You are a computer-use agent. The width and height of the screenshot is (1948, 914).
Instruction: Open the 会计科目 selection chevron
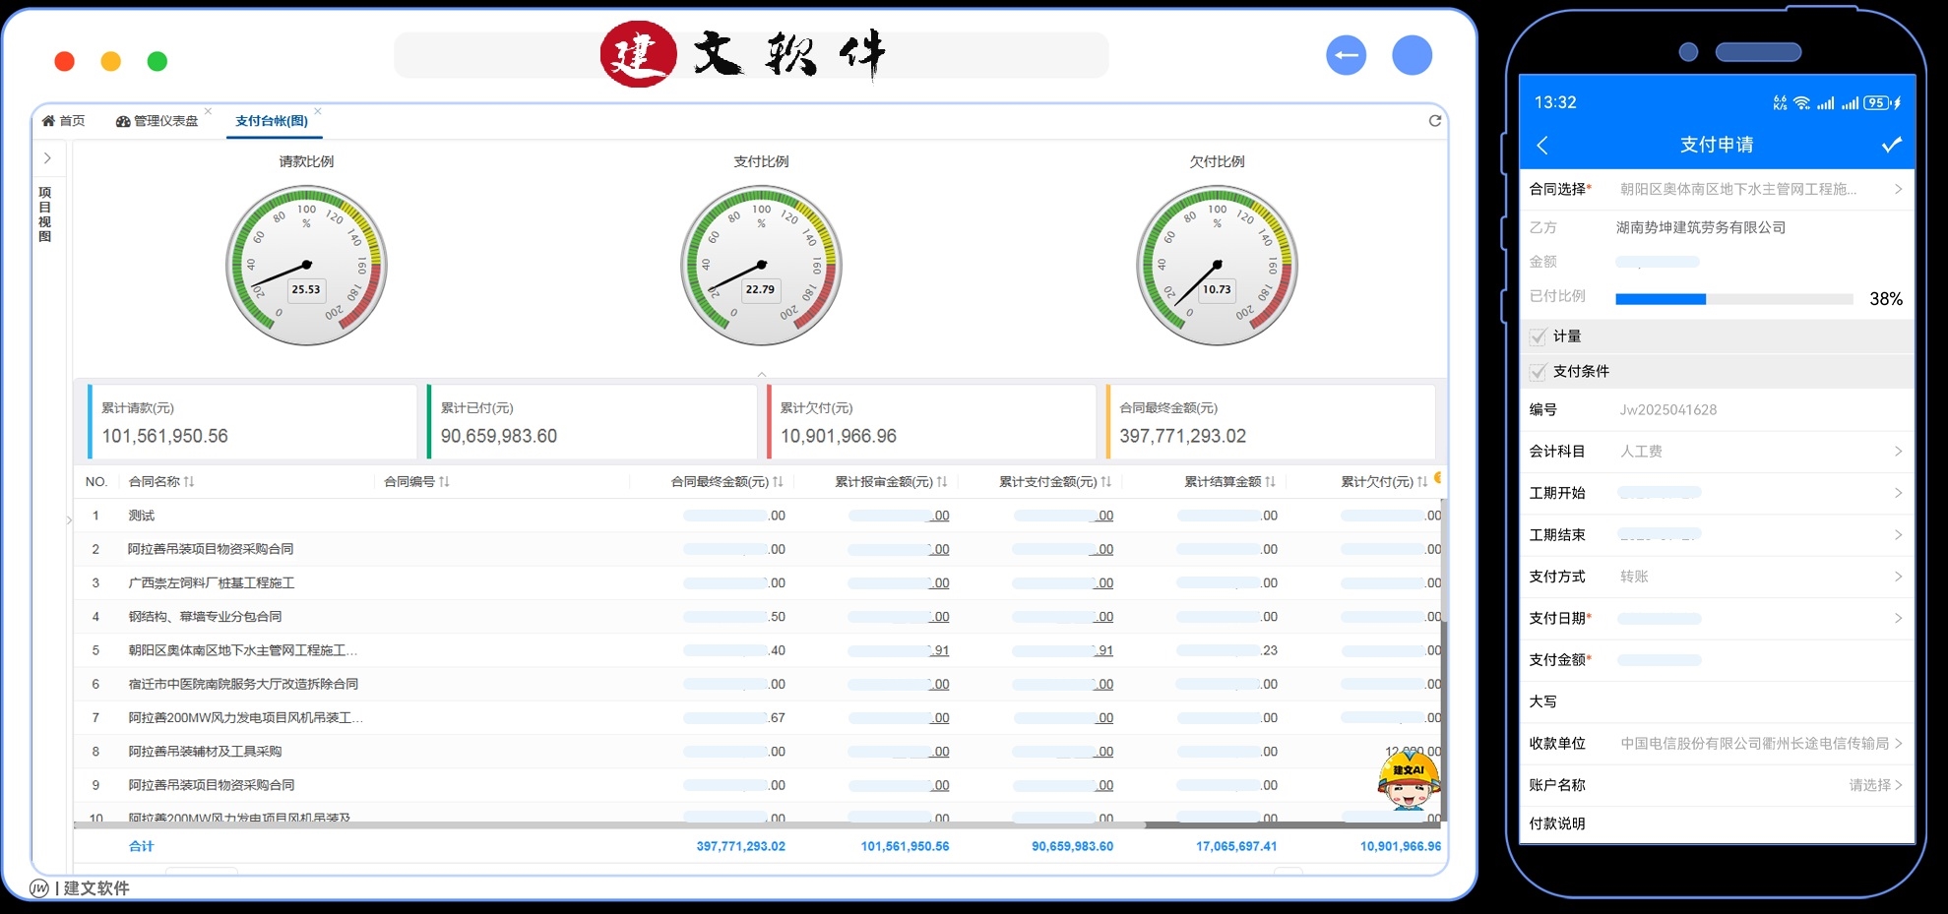coord(1899,451)
